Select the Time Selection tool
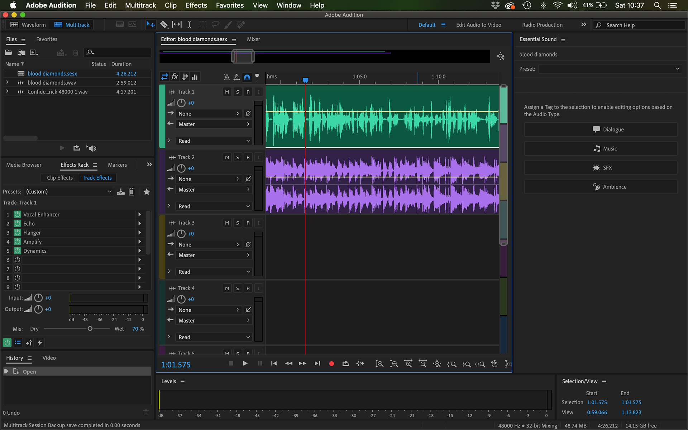The width and height of the screenshot is (688, 430). 189,25
